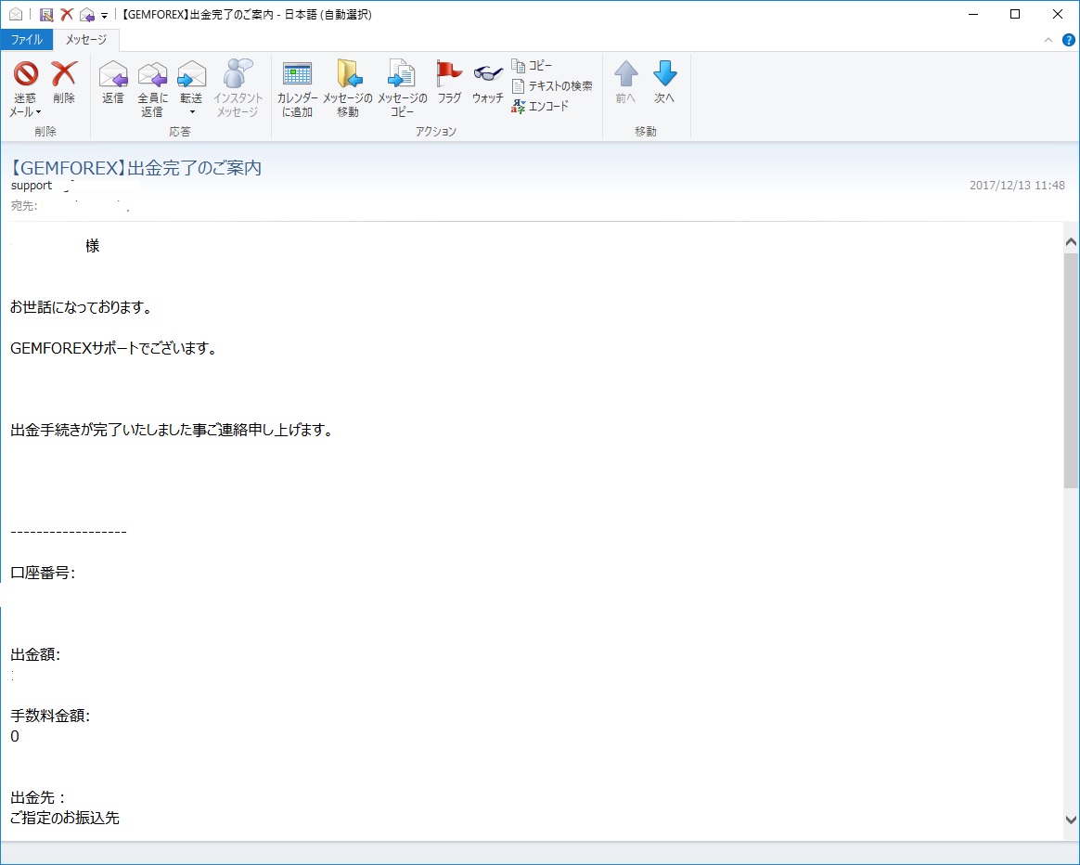This screenshot has height=865, width=1080.
Task: Click the 手数料金額 value '0'
Action: point(15,736)
